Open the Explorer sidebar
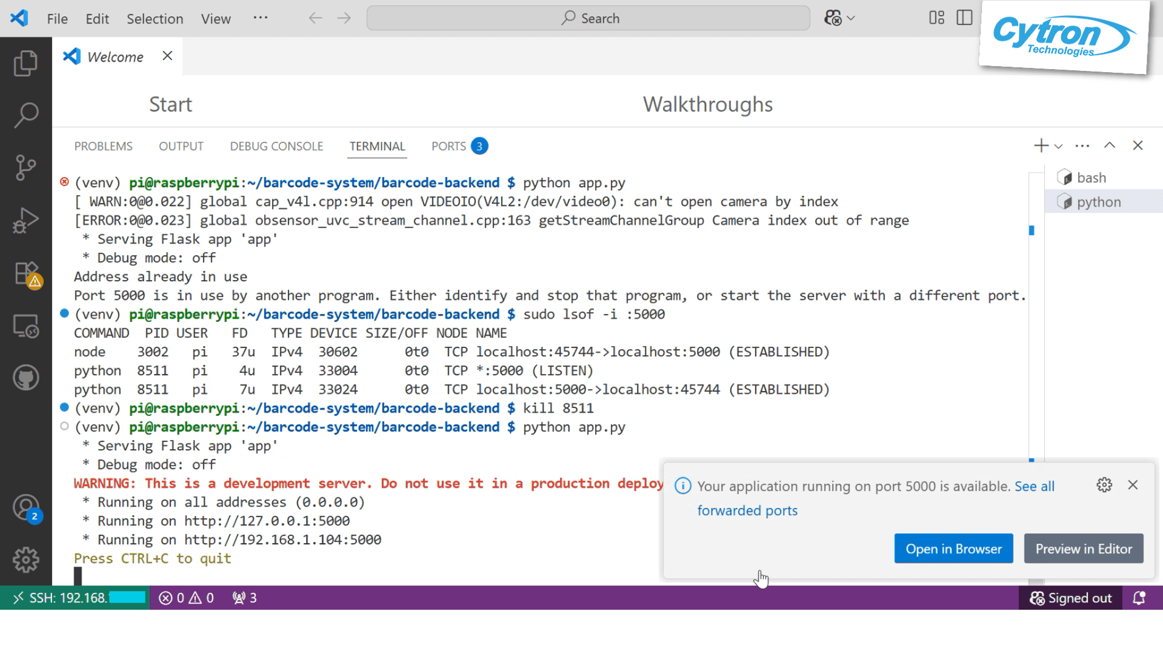Viewport: 1163px width, 654px height. point(25,63)
